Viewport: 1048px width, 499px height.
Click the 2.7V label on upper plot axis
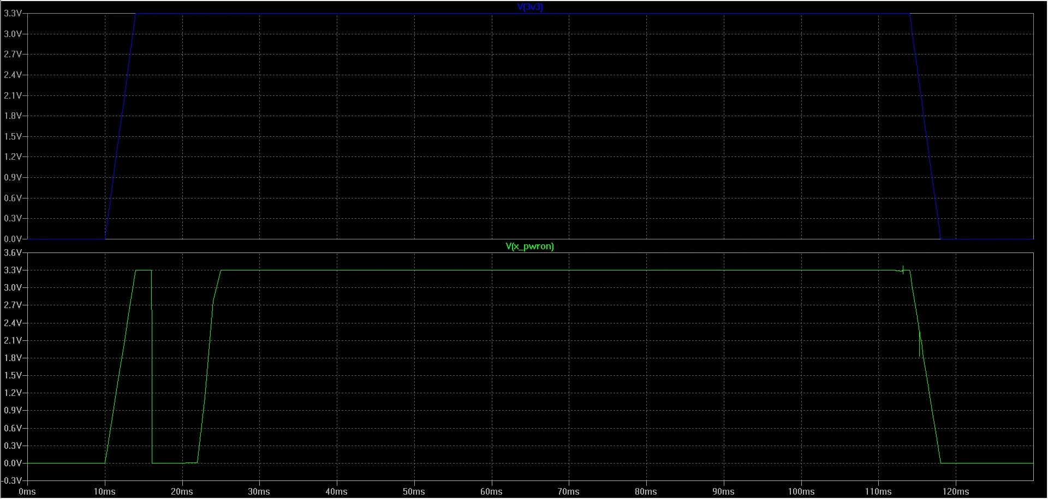[13, 55]
